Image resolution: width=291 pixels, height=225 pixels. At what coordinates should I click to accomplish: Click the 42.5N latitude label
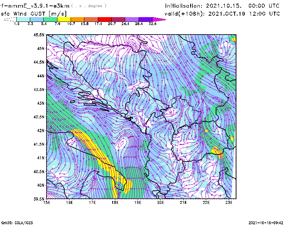39,117
